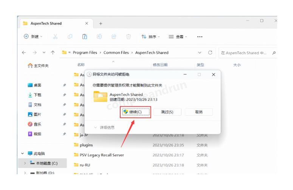The height and width of the screenshot is (190, 293).
Task: Minimize the access denied dialog
Action: (x=185, y=74)
